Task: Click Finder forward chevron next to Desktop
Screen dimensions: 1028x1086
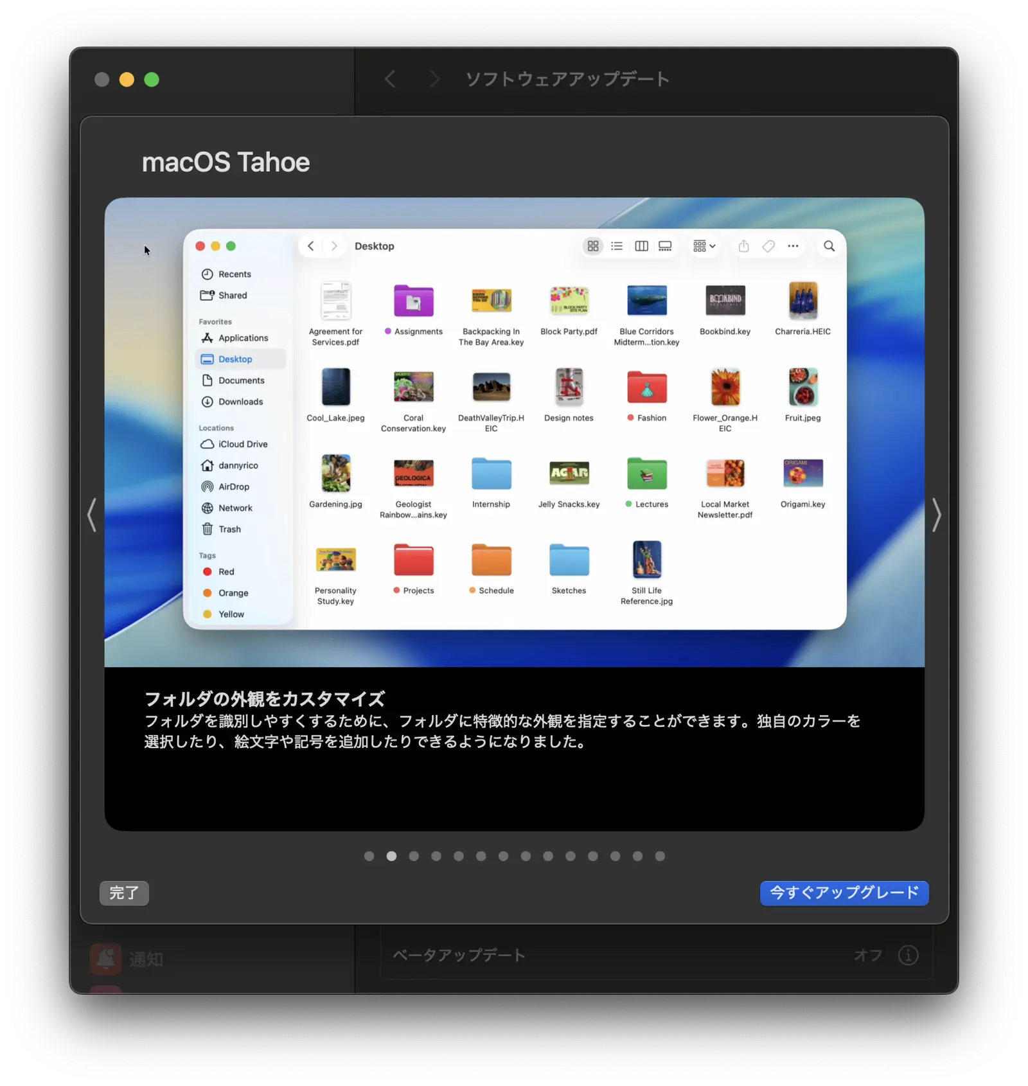Action: pyautogui.click(x=334, y=246)
